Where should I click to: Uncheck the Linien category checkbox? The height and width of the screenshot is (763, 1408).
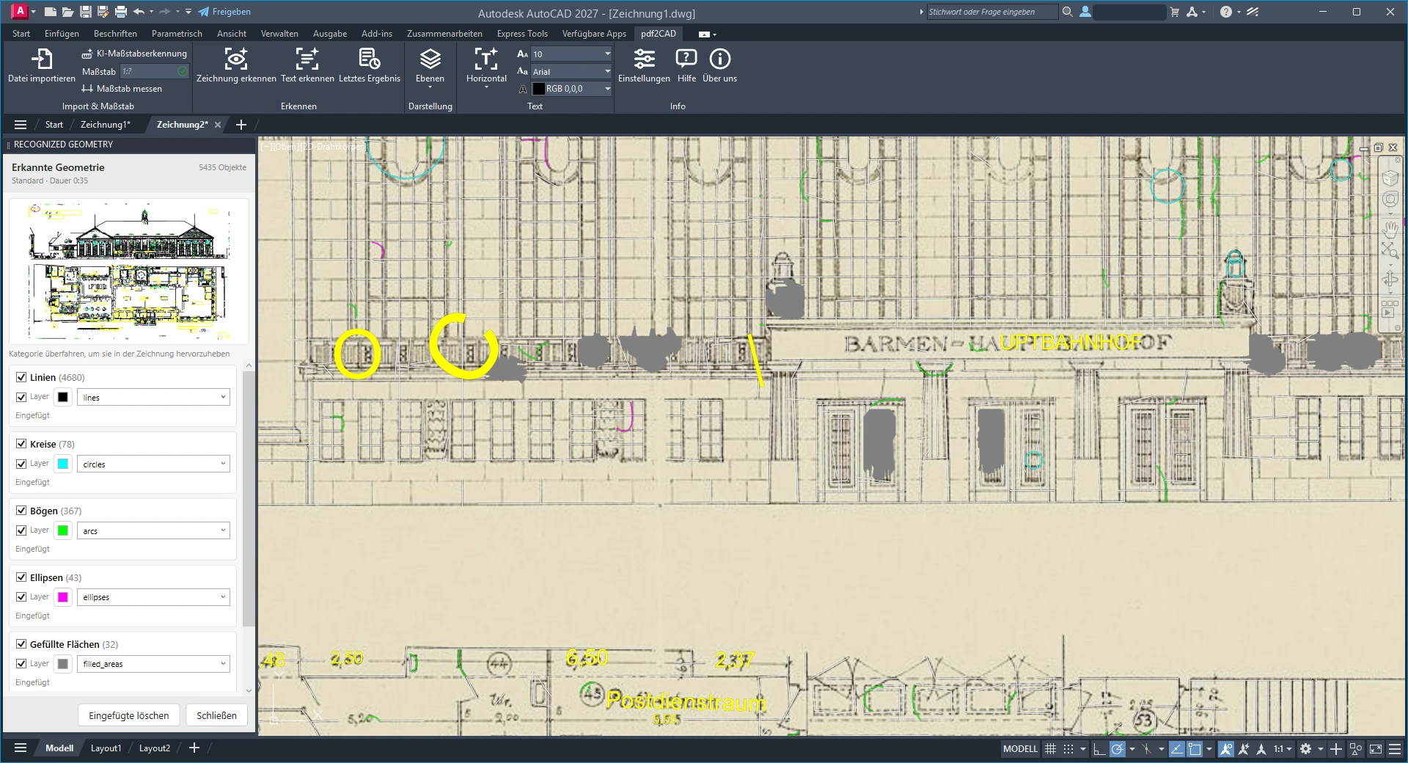tap(21, 377)
